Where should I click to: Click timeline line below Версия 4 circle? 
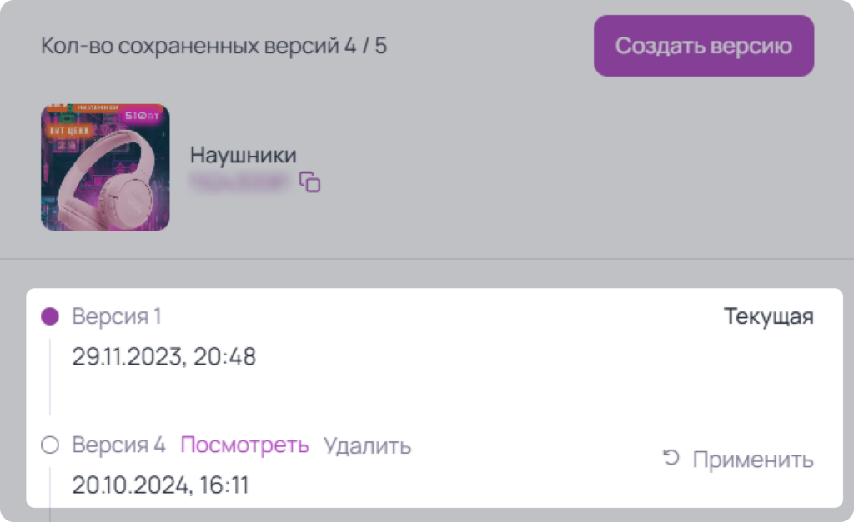coord(50,488)
